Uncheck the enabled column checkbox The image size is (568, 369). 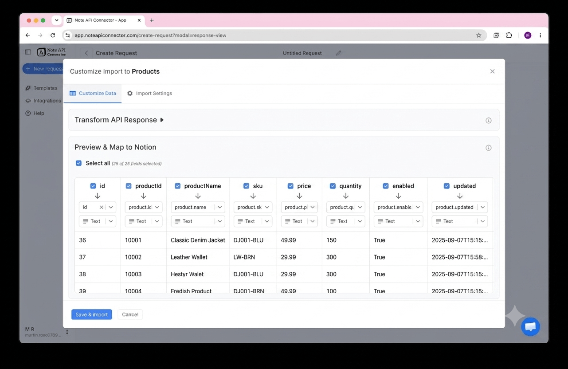point(386,186)
